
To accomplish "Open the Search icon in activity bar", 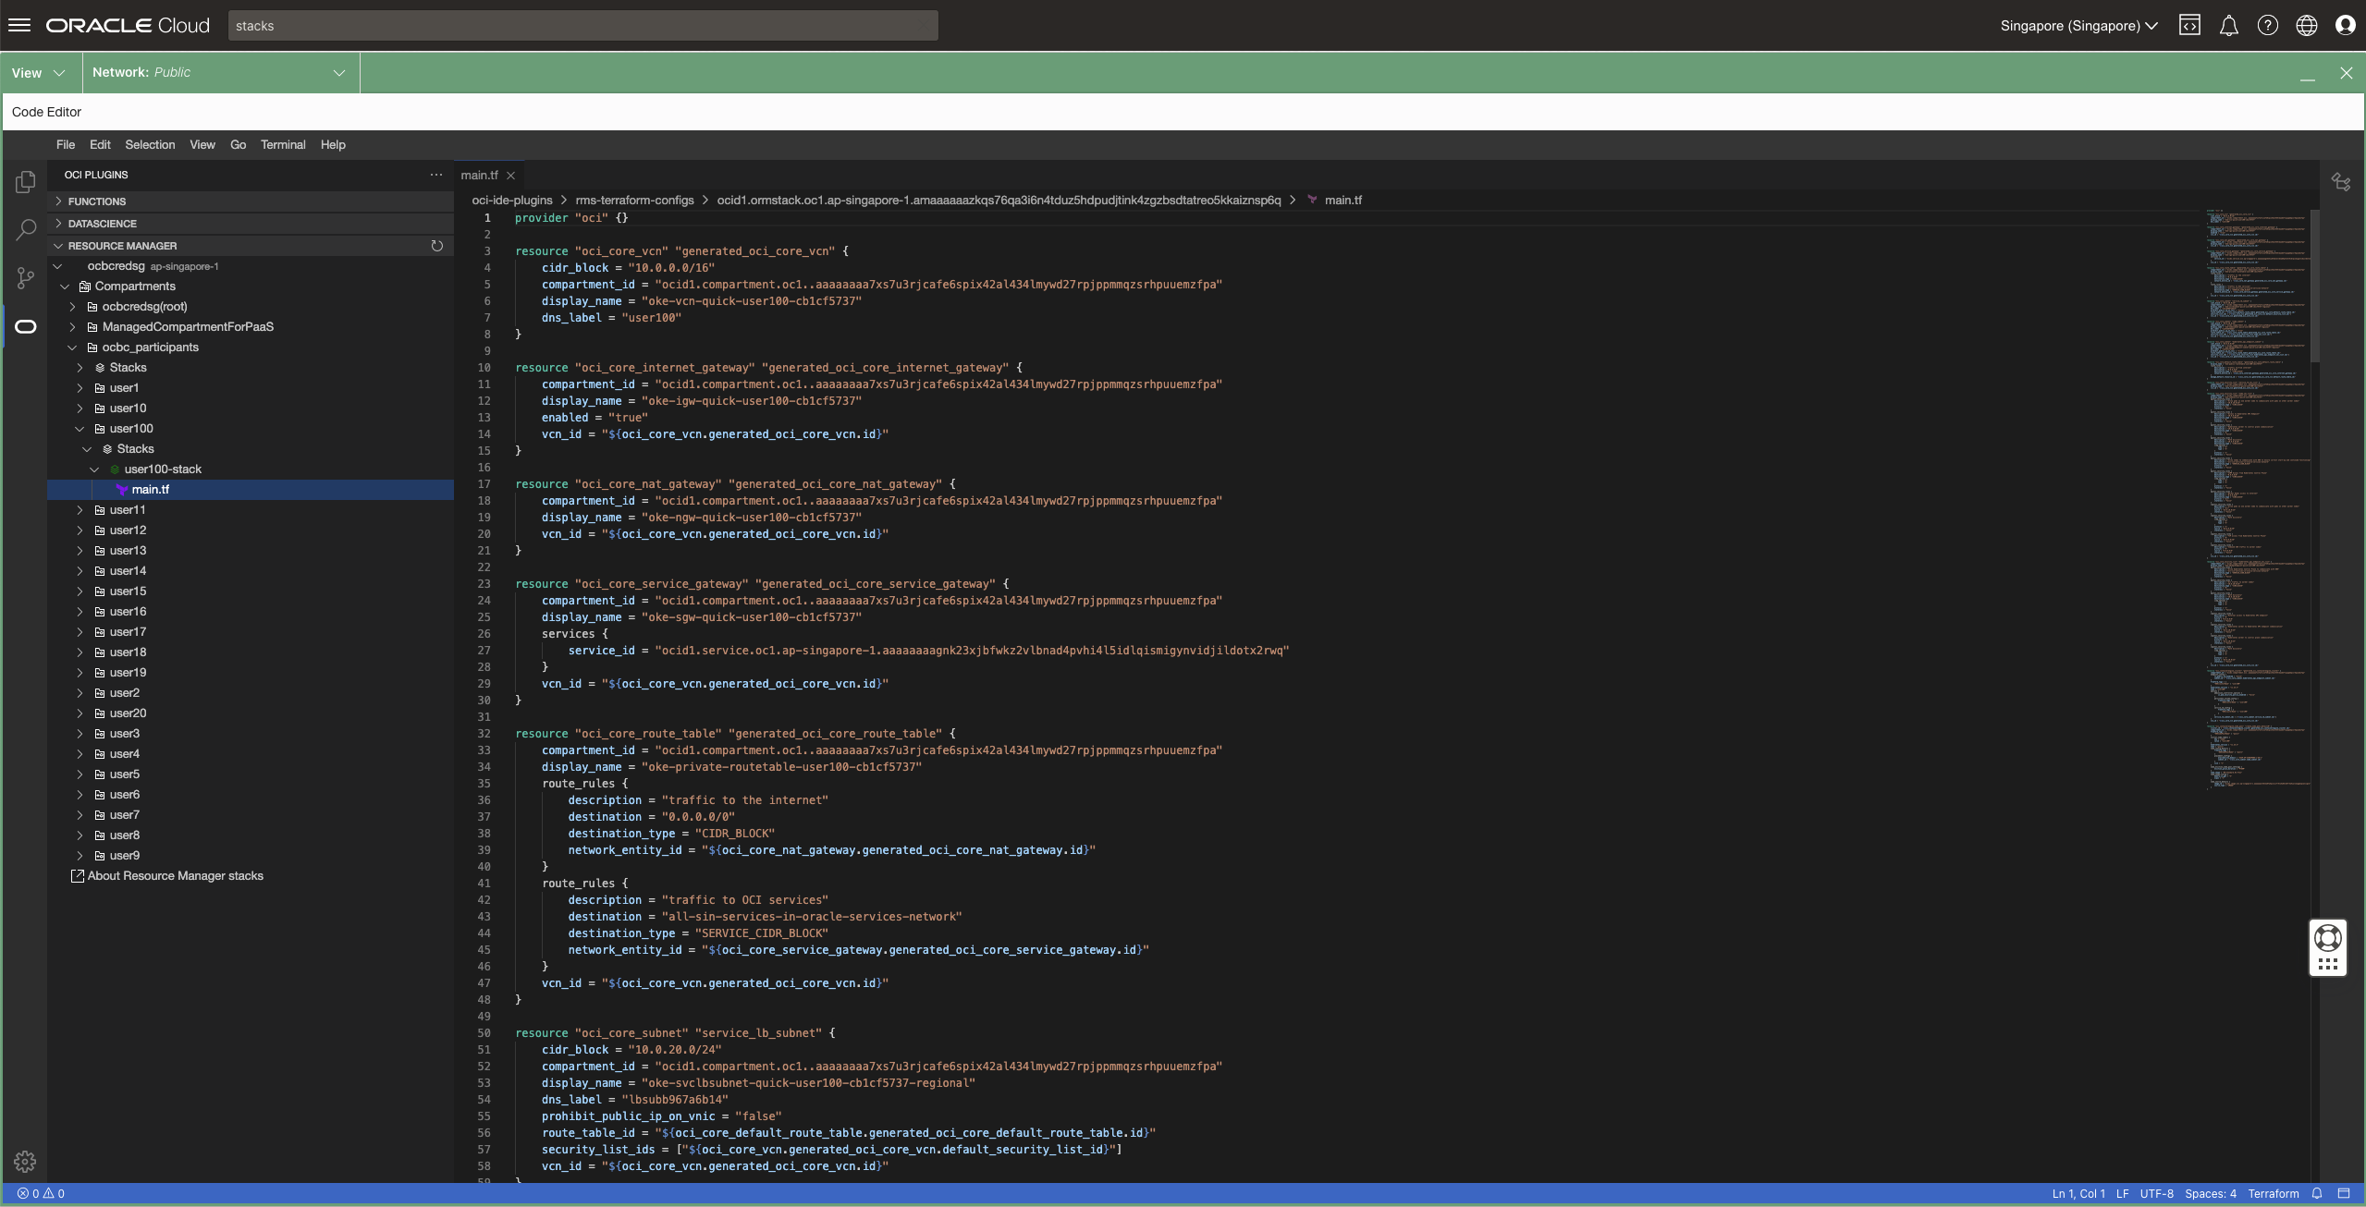I will (x=26, y=229).
